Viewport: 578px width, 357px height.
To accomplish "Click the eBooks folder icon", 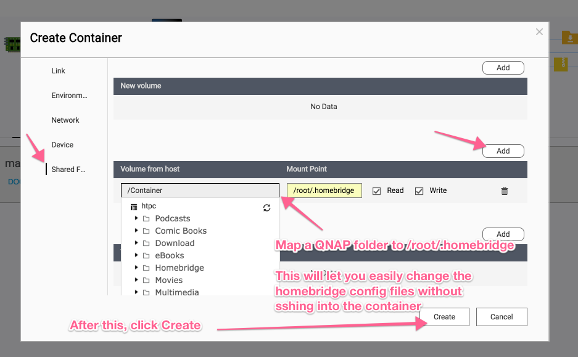I will click(146, 256).
